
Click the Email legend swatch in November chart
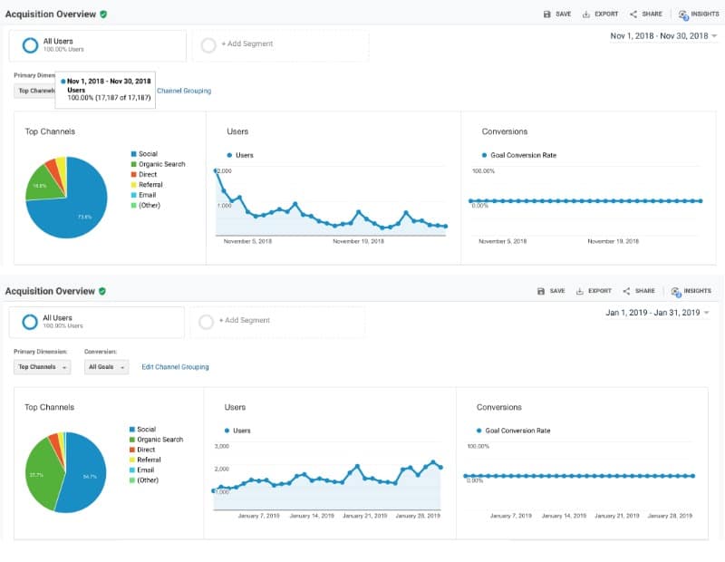(133, 195)
